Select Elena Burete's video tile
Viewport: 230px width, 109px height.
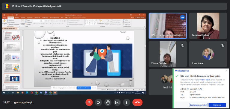pyautogui.click(x=168, y=54)
